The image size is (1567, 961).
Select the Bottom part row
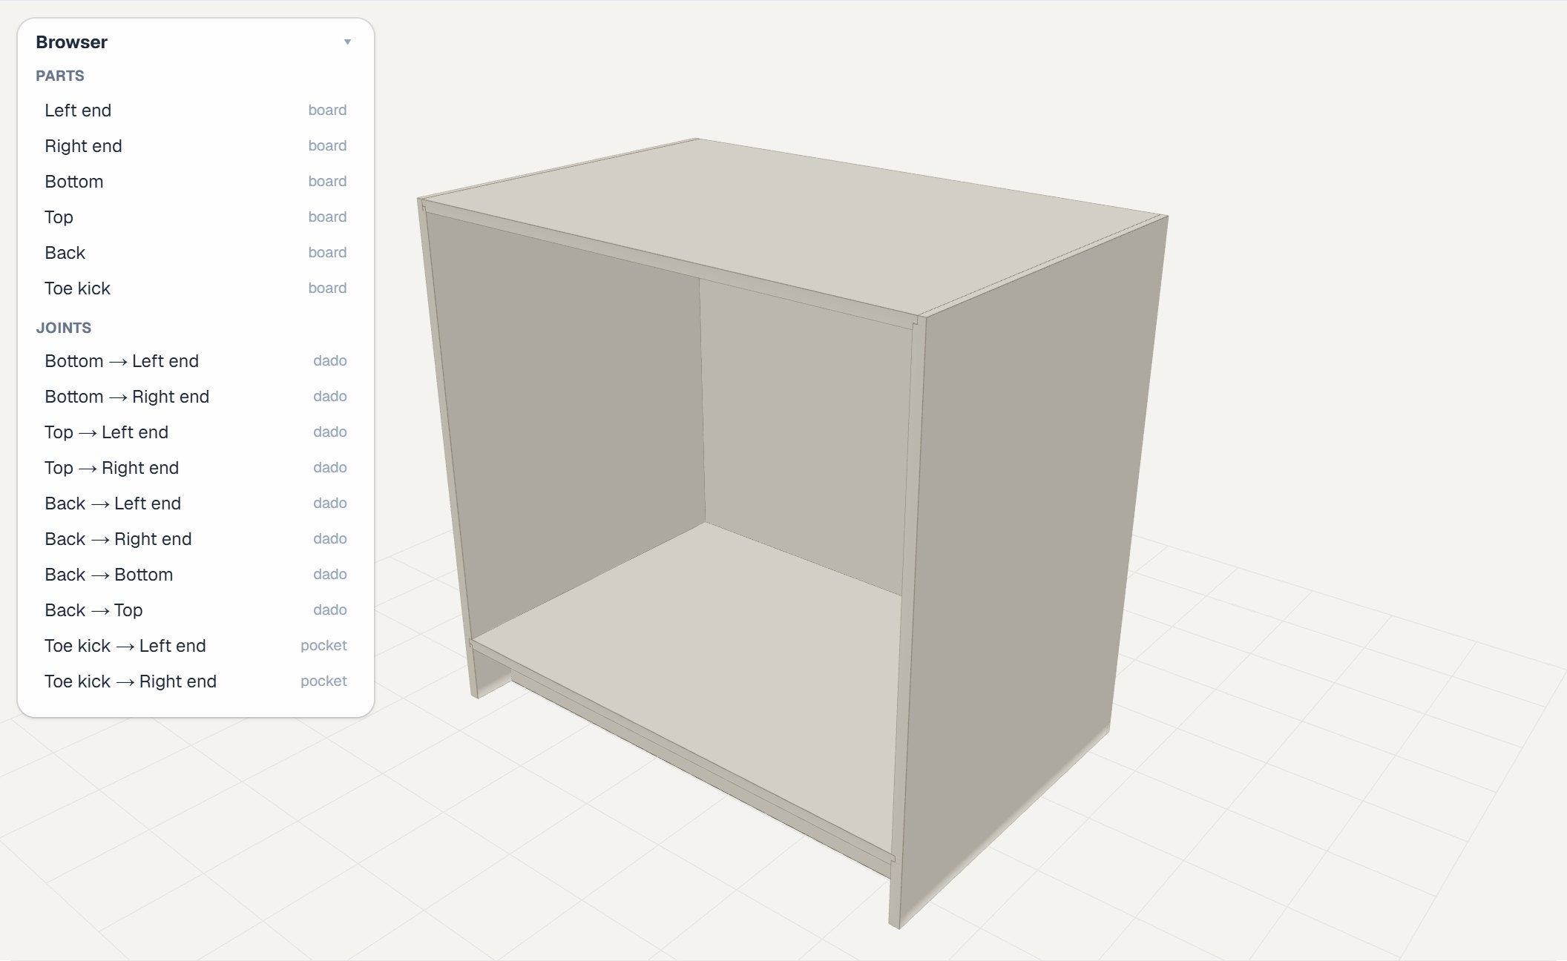(195, 182)
